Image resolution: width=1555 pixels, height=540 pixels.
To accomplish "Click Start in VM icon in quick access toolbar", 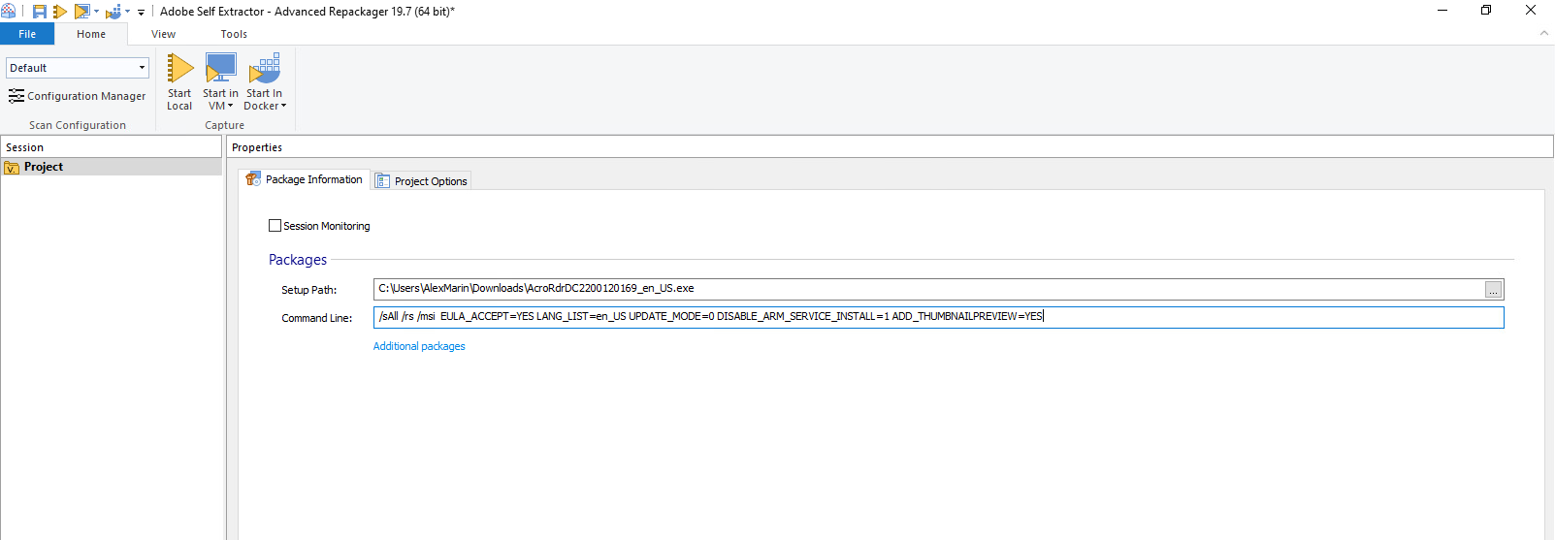I will coord(82,12).
